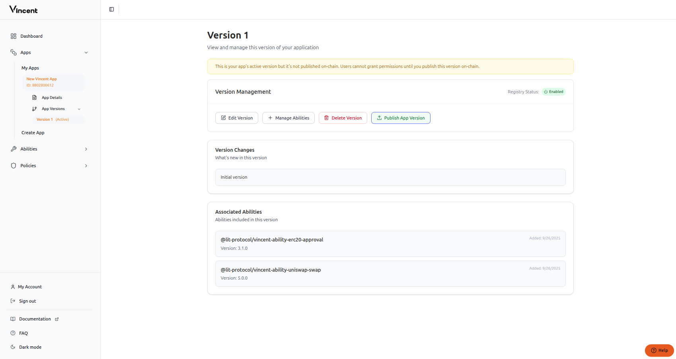Open Create App from the sidebar
This screenshot has width=676, height=359.
[33, 132]
